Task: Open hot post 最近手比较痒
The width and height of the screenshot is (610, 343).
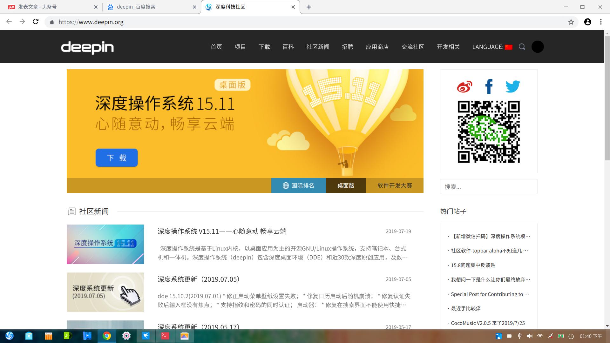Action: tap(466, 308)
